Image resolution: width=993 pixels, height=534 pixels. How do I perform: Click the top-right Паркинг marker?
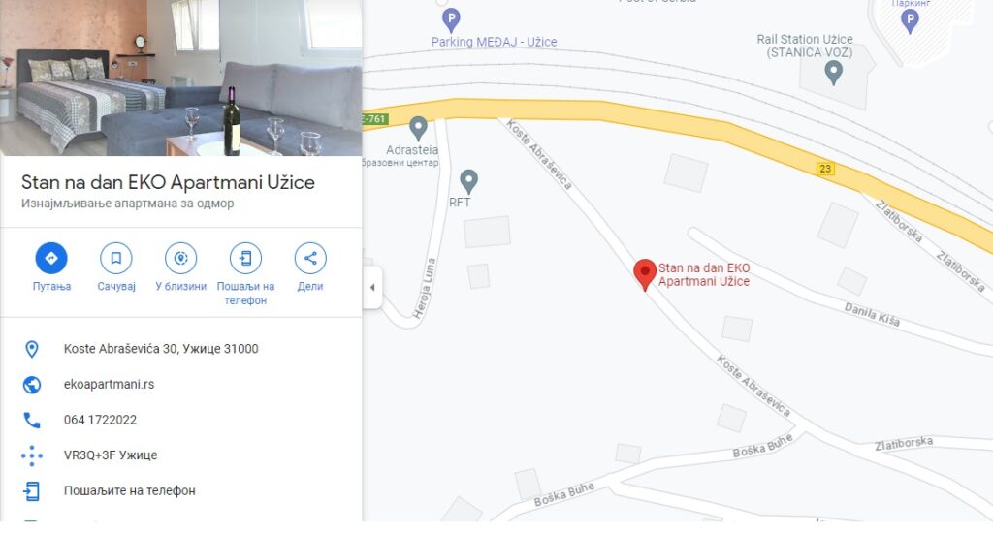pyautogui.click(x=910, y=21)
